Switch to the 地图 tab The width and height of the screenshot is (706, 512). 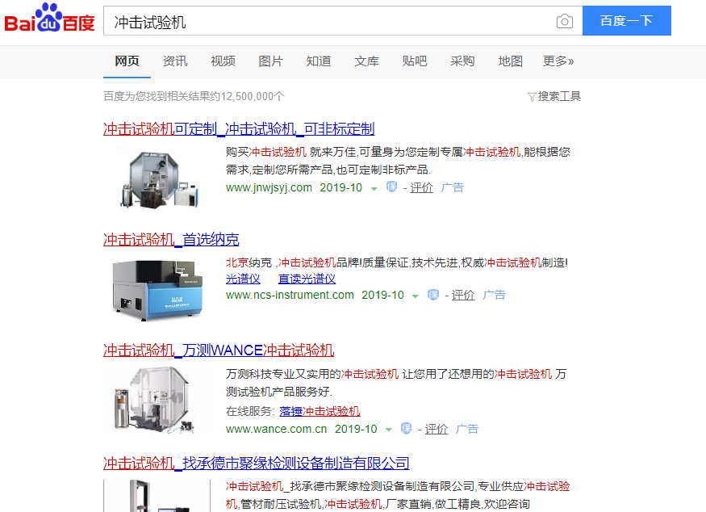point(510,61)
